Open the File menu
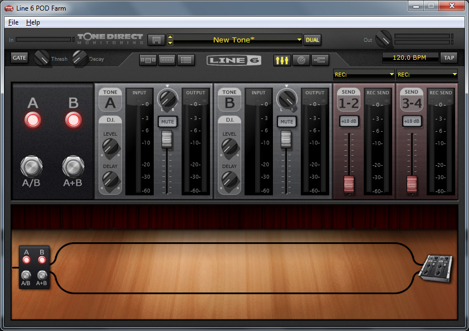This screenshot has width=469, height=331. [13, 22]
